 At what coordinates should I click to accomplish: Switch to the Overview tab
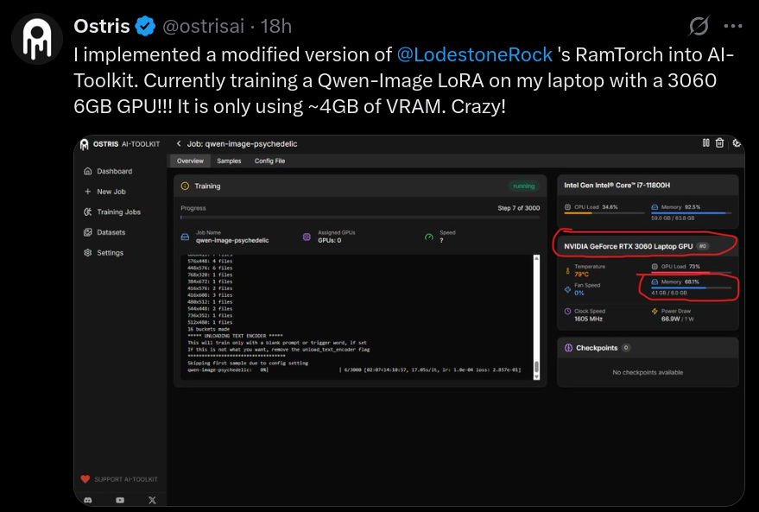[x=190, y=161]
